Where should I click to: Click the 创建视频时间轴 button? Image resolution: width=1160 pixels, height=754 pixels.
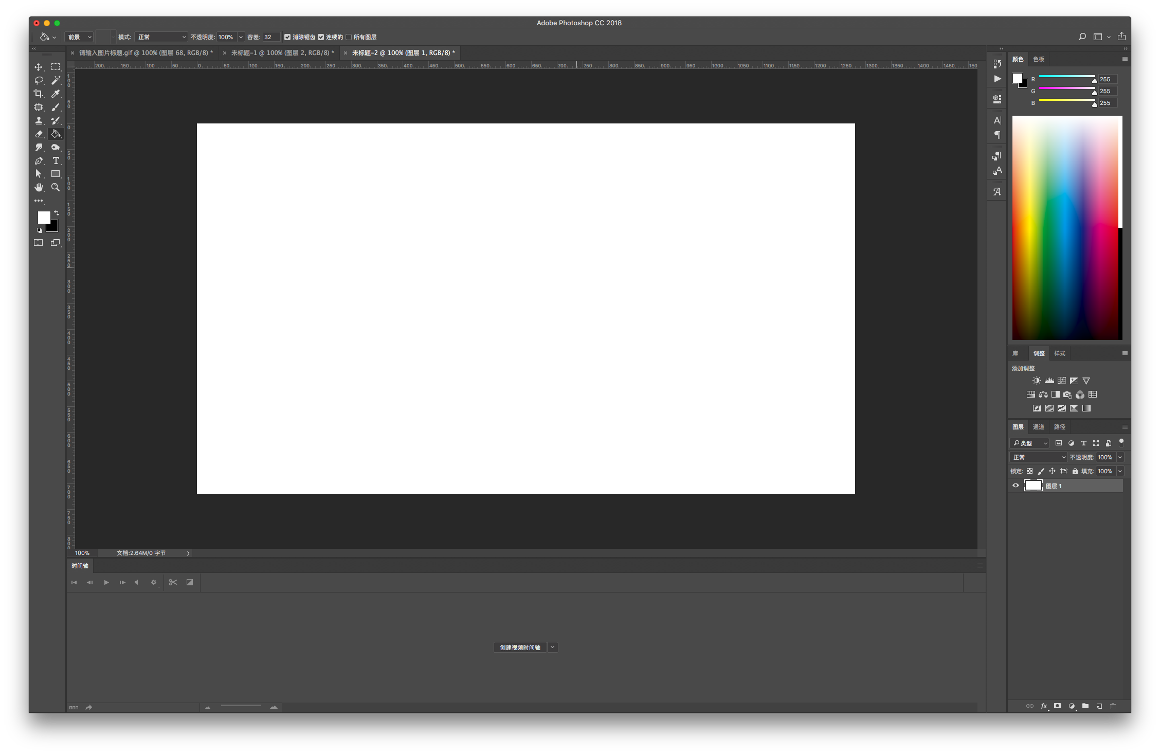pos(520,648)
